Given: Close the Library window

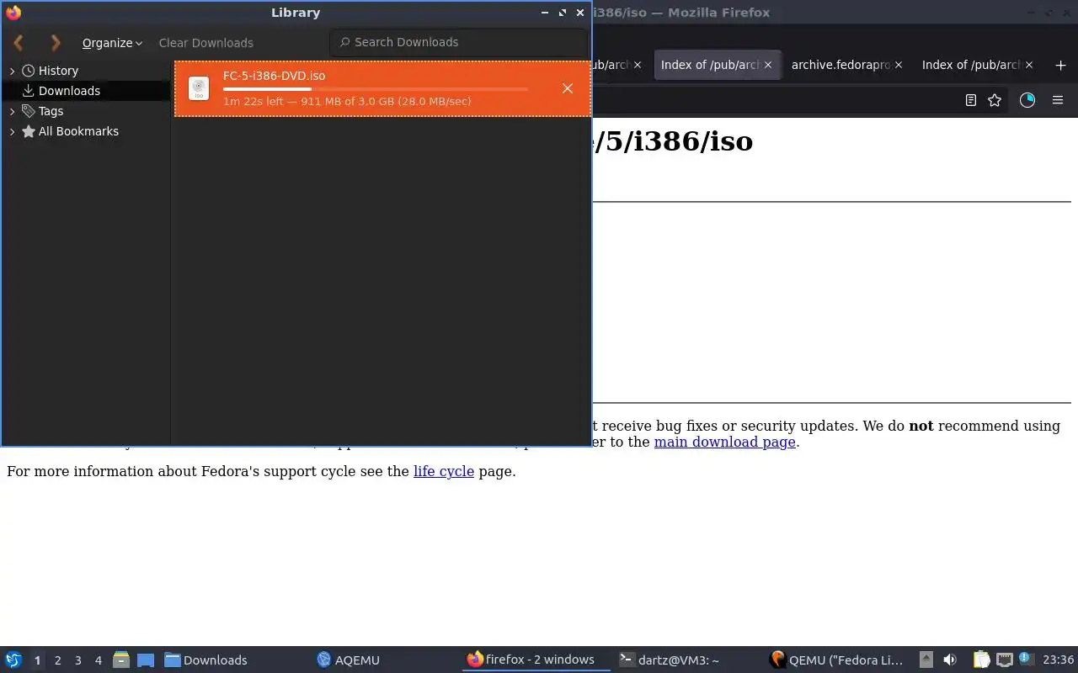Looking at the screenshot, I should [580, 13].
